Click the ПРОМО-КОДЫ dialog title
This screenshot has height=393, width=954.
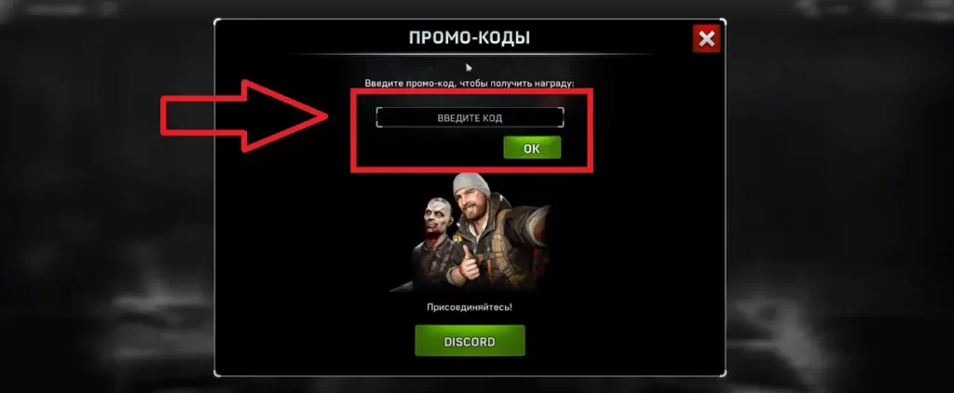tap(470, 38)
